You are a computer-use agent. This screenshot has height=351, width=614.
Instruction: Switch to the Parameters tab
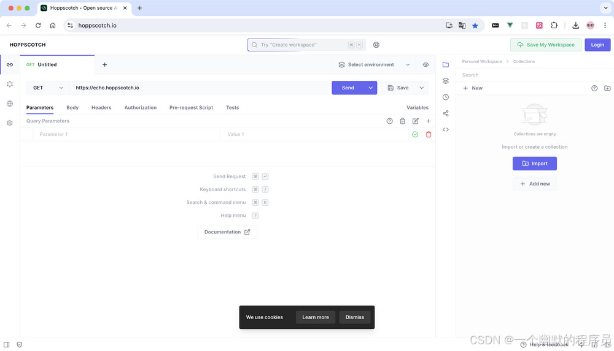click(x=40, y=107)
